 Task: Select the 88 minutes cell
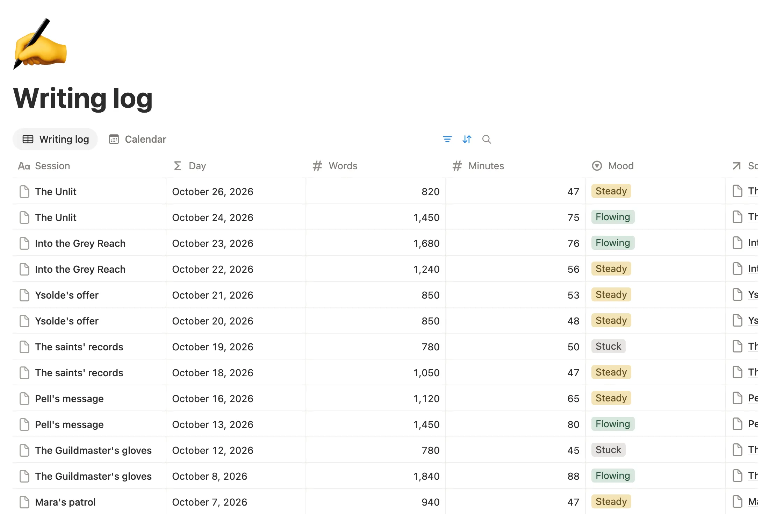coord(516,476)
